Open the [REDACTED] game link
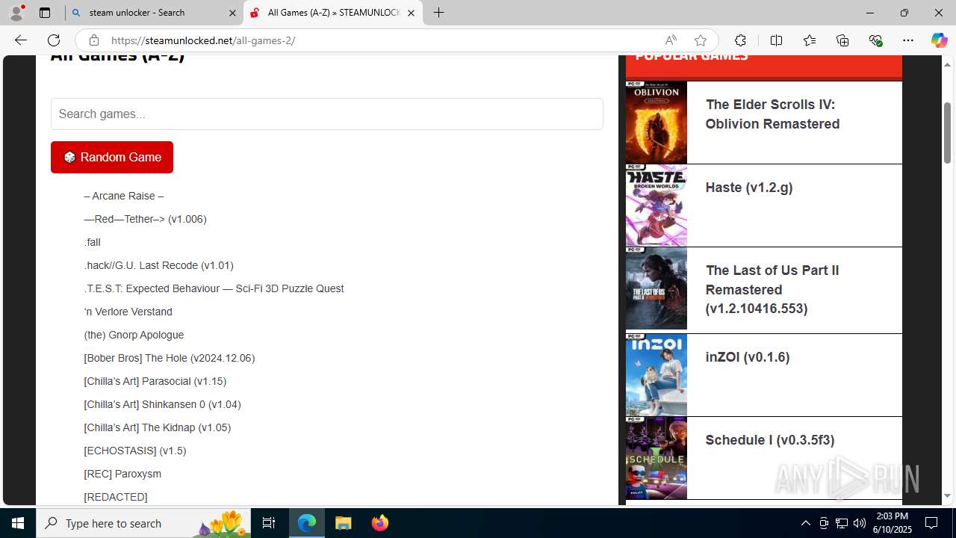 pos(116,497)
